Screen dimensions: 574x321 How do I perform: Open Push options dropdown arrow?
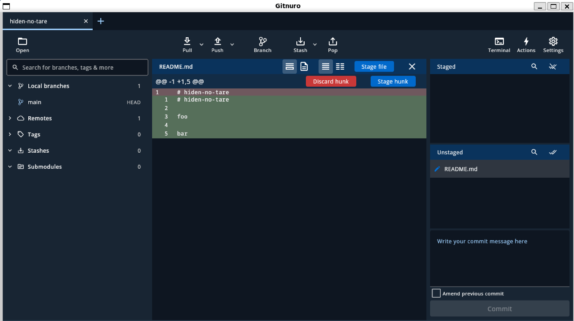[x=232, y=44]
